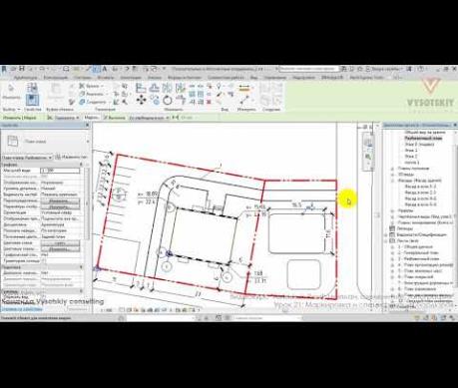The width and height of the screenshot is (458, 388).
Task: Click the Изменить тип button in properties
Action: coord(71,157)
